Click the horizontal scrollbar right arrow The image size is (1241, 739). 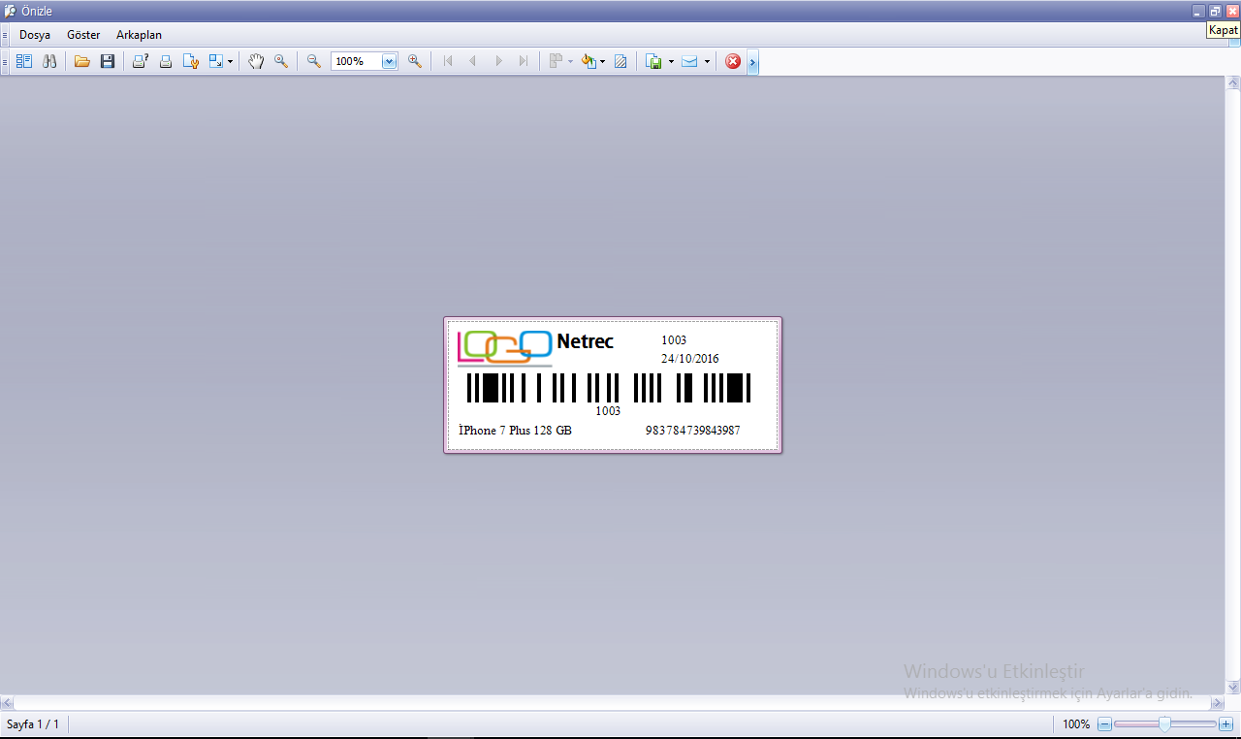pos(1218,702)
